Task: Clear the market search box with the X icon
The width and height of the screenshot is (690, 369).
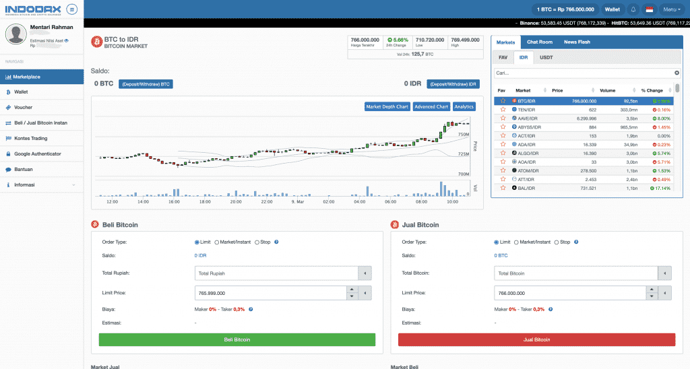Action: (x=677, y=73)
